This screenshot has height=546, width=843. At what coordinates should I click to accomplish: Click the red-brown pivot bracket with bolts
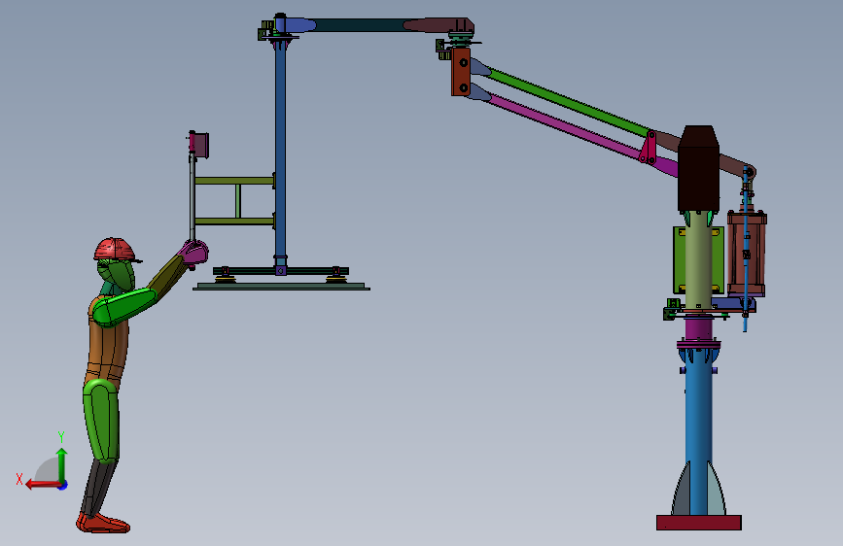(461, 72)
